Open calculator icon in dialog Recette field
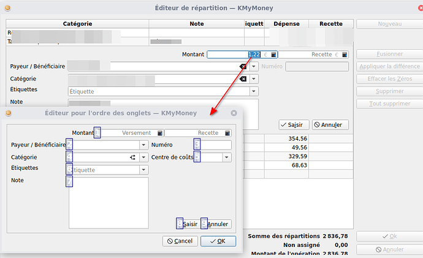423x258 pixels. coord(227,133)
